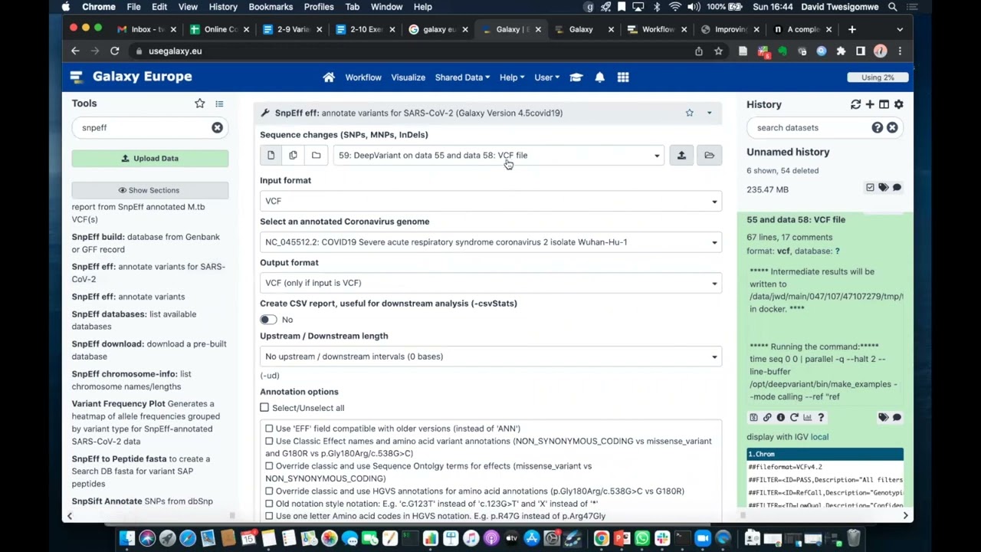
Task: Open the Output format dropdown
Action: 490,283
